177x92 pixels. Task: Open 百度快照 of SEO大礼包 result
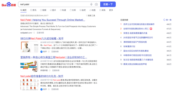[x=55, y=89]
